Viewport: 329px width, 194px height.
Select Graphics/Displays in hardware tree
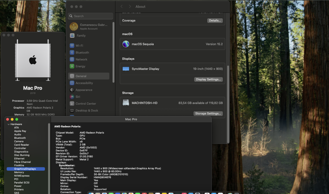(x=26, y=169)
